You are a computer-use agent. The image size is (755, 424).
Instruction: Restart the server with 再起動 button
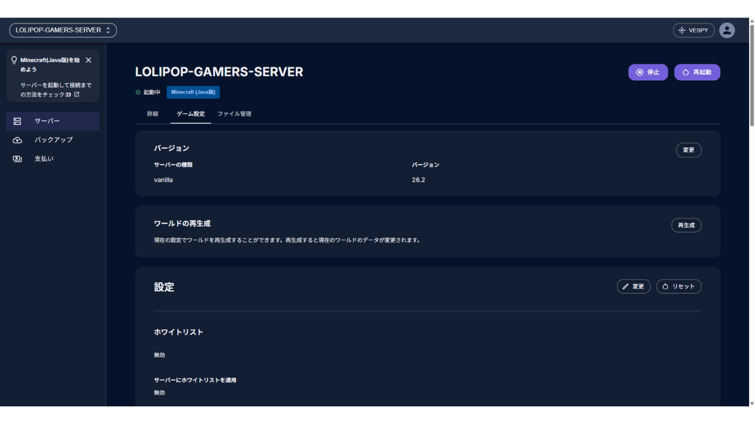point(697,72)
